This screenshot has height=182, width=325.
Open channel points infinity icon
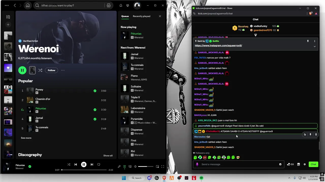[x=290, y=164]
